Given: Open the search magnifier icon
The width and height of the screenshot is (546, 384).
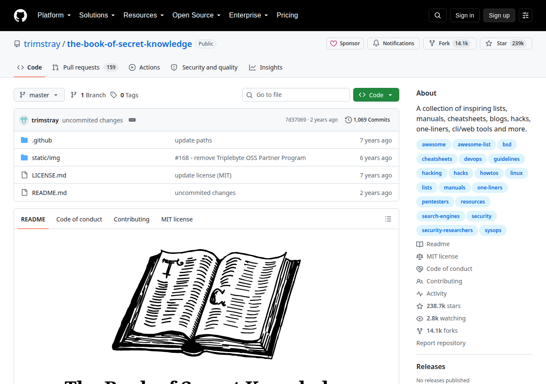Looking at the screenshot, I should click(438, 15).
